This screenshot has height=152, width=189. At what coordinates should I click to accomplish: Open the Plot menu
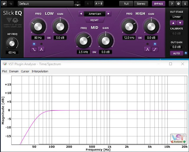tap(5, 71)
